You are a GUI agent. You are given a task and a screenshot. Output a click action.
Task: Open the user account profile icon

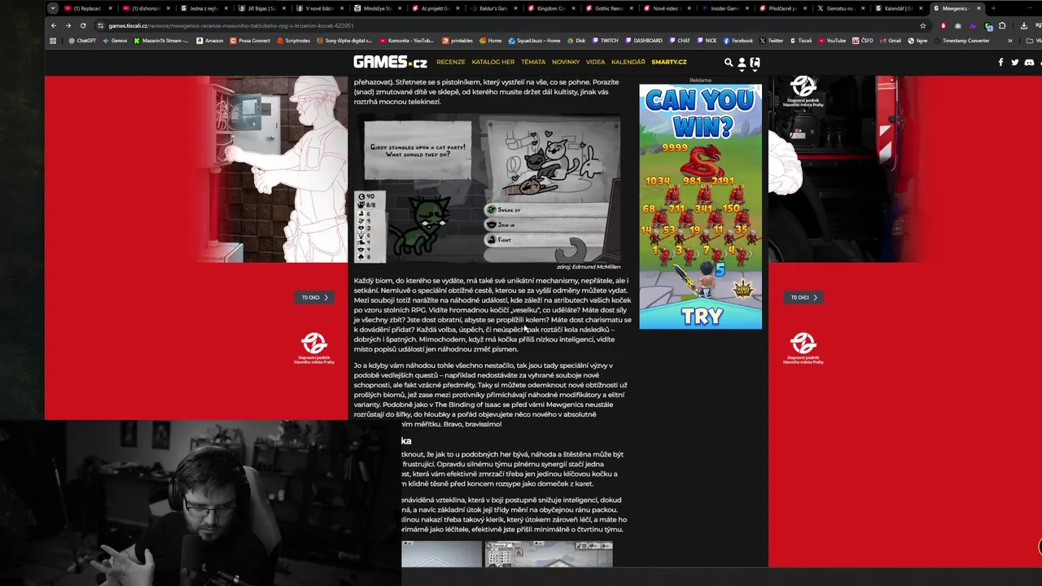(742, 62)
